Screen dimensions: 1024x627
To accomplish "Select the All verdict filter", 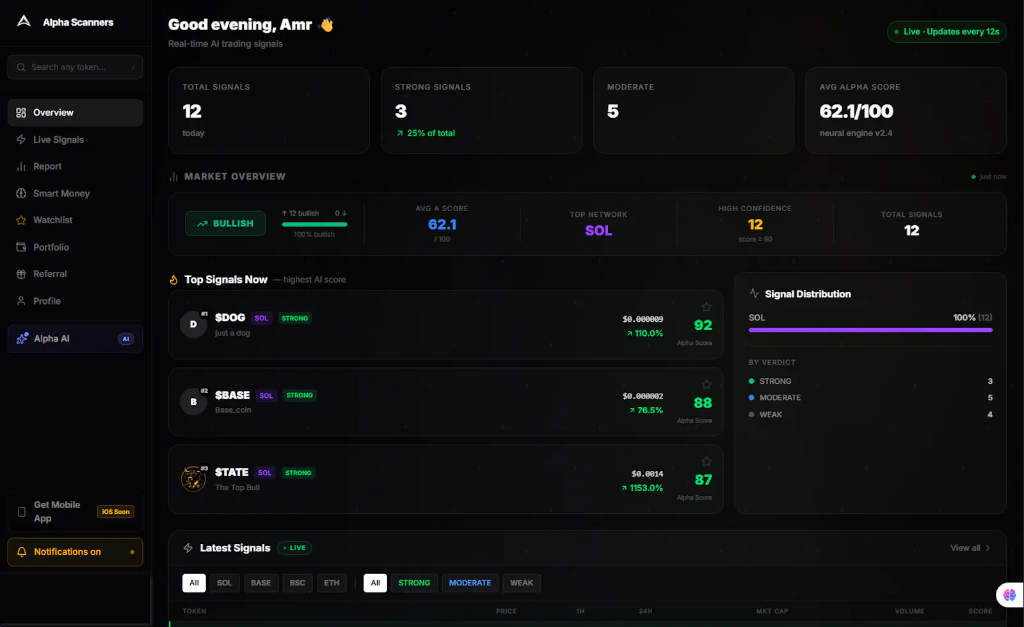I will (x=375, y=583).
